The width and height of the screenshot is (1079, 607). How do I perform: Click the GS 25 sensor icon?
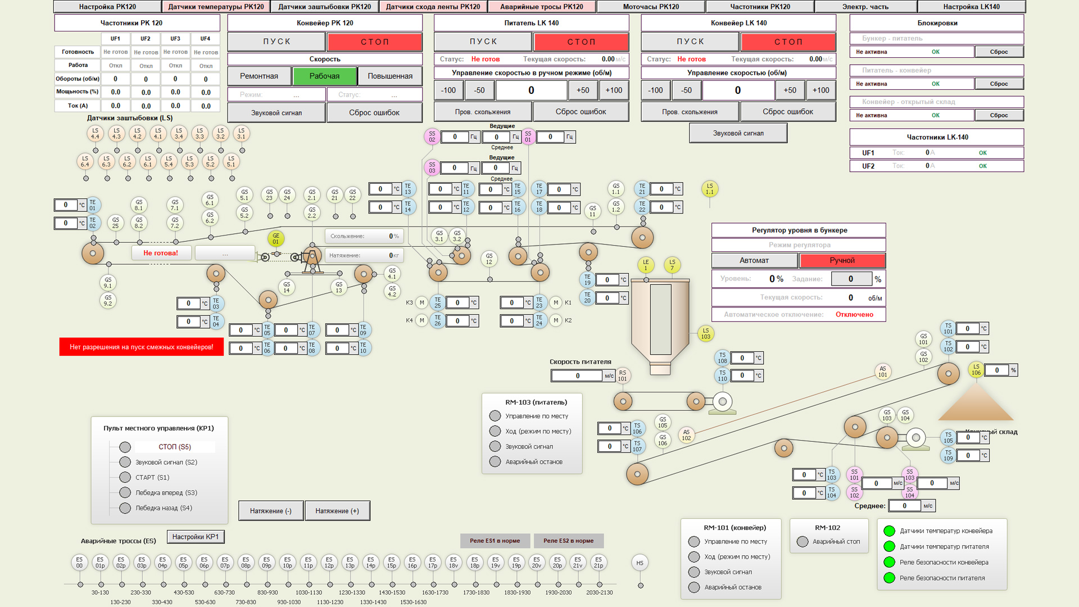(x=115, y=223)
